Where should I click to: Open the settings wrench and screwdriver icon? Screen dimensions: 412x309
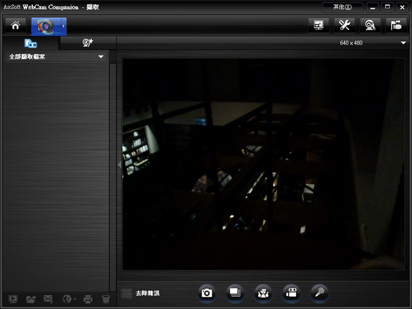[344, 26]
